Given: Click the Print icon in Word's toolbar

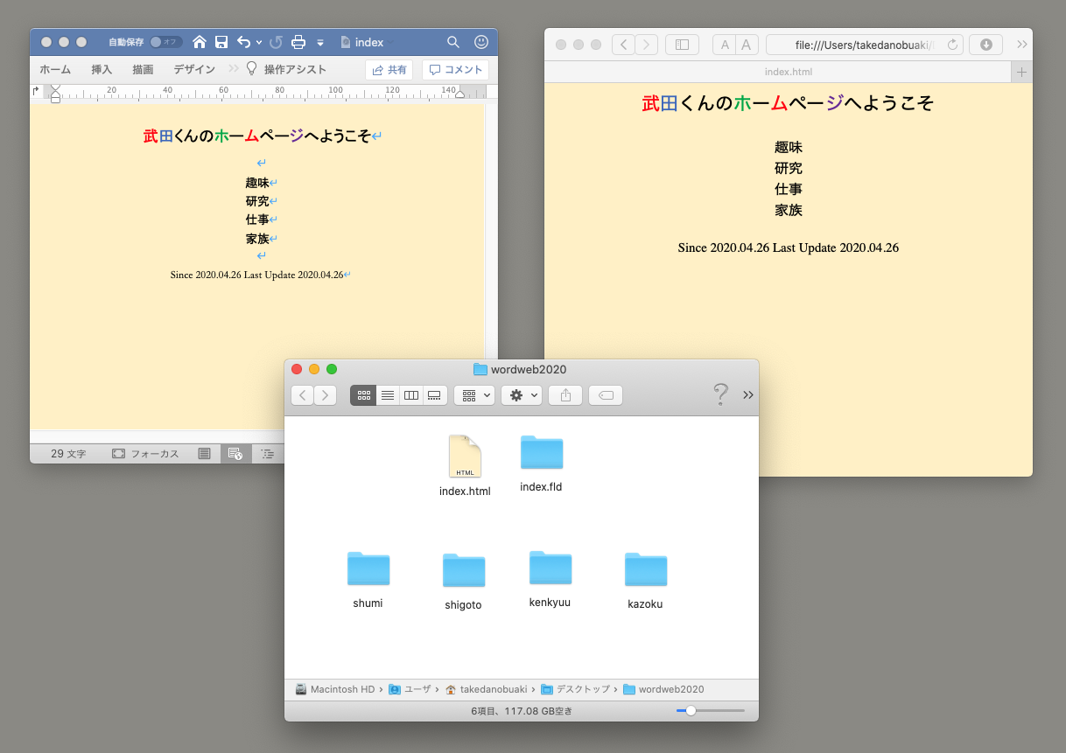Looking at the screenshot, I should (x=298, y=42).
